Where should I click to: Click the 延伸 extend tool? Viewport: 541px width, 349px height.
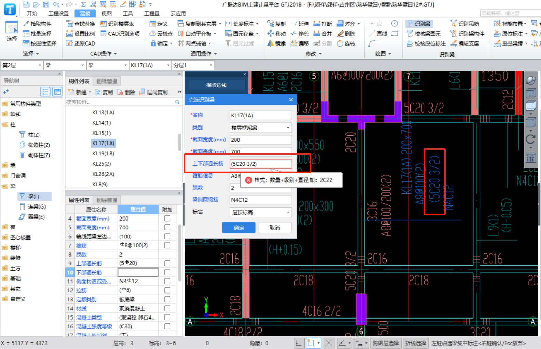(x=299, y=24)
